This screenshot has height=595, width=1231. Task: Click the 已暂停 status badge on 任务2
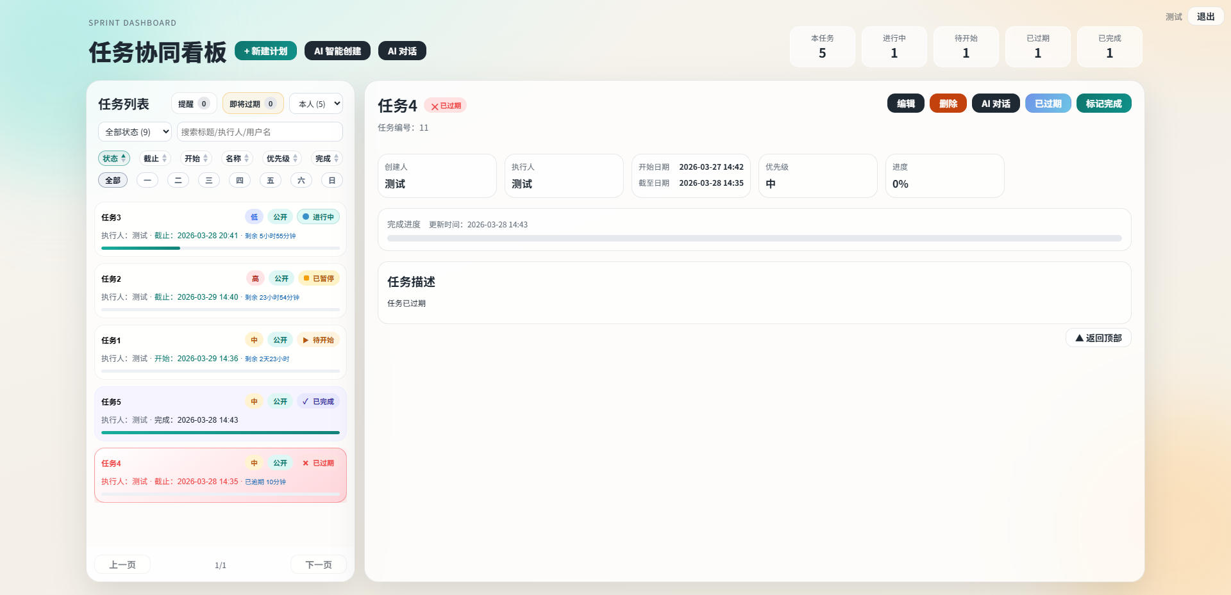tap(319, 279)
